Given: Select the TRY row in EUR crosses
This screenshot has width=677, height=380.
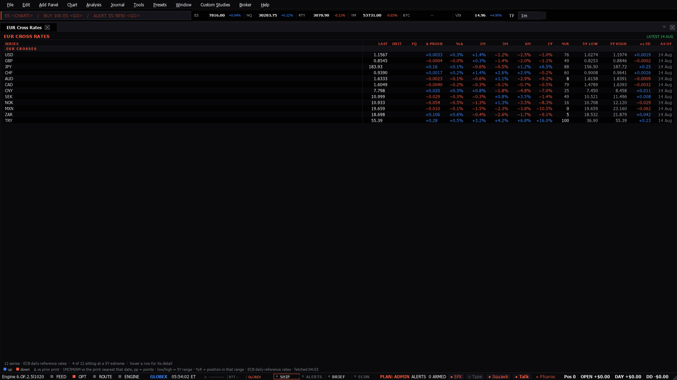Looking at the screenshot, I should coord(338,121).
